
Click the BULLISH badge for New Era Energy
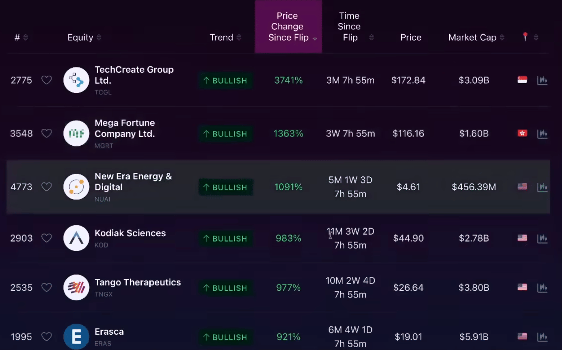tap(225, 187)
